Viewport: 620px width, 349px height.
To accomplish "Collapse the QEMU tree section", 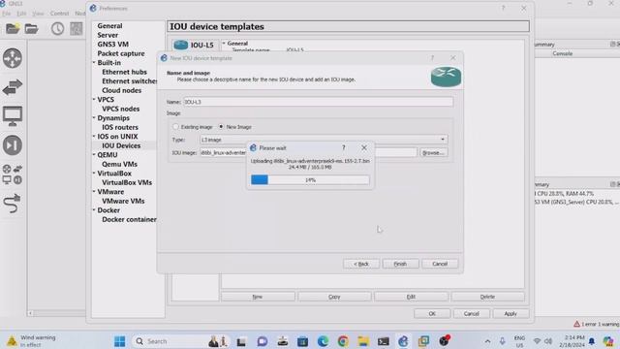I will (x=94, y=155).
